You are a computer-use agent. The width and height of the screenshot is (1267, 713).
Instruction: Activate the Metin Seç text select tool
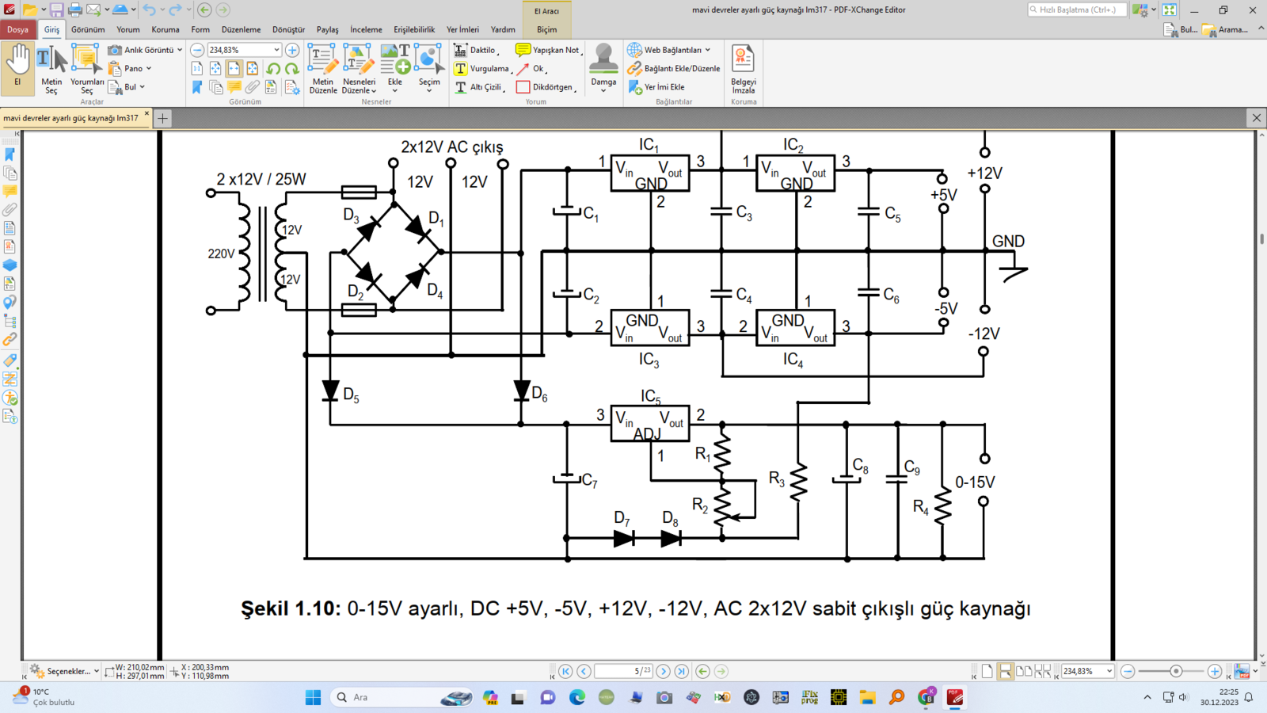click(x=51, y=69)
